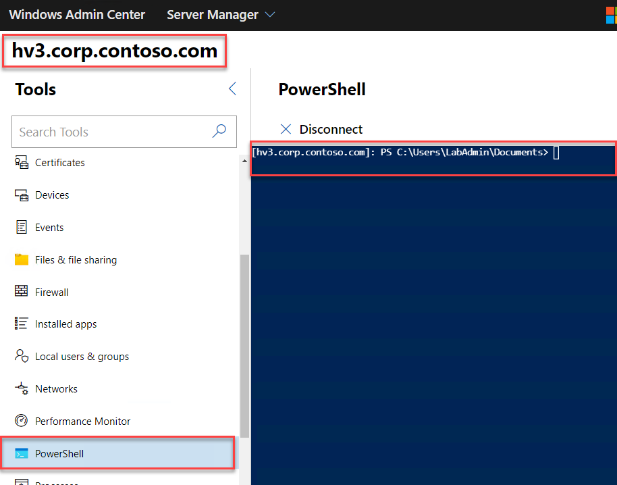617x485 pixels.
Task: Click the X icon beside Disconnect
Action: click(286, 129)
